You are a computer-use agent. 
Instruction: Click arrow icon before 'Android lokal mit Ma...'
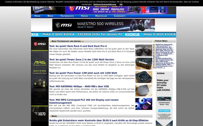153,49
